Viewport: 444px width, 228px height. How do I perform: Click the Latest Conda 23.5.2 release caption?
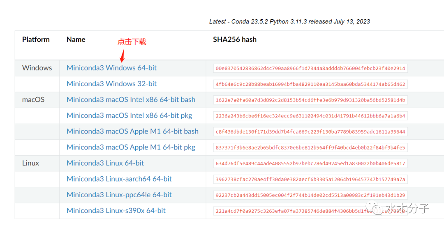[289, 21]
